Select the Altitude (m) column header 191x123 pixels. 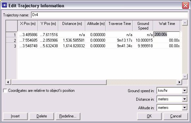[95, 26]
